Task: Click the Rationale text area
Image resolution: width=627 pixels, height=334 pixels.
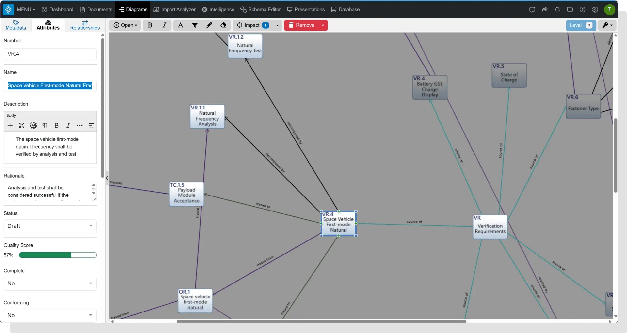Action: tap(47, 191)
